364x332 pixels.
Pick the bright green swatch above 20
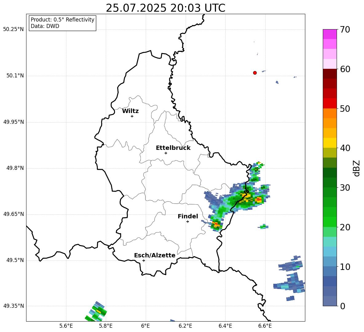(330, 222)
